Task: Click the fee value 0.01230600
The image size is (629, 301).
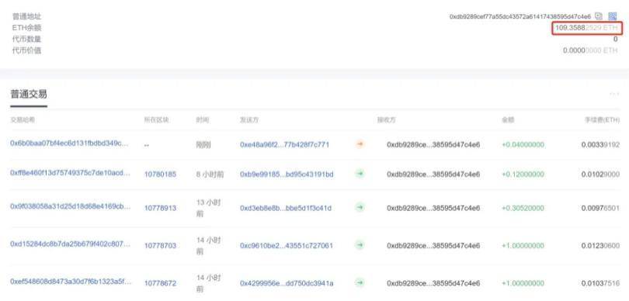Action: (600, 246)
